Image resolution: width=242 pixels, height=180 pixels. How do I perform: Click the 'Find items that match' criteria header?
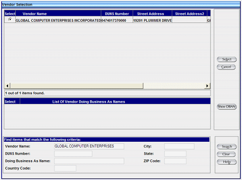coord(106,140)
